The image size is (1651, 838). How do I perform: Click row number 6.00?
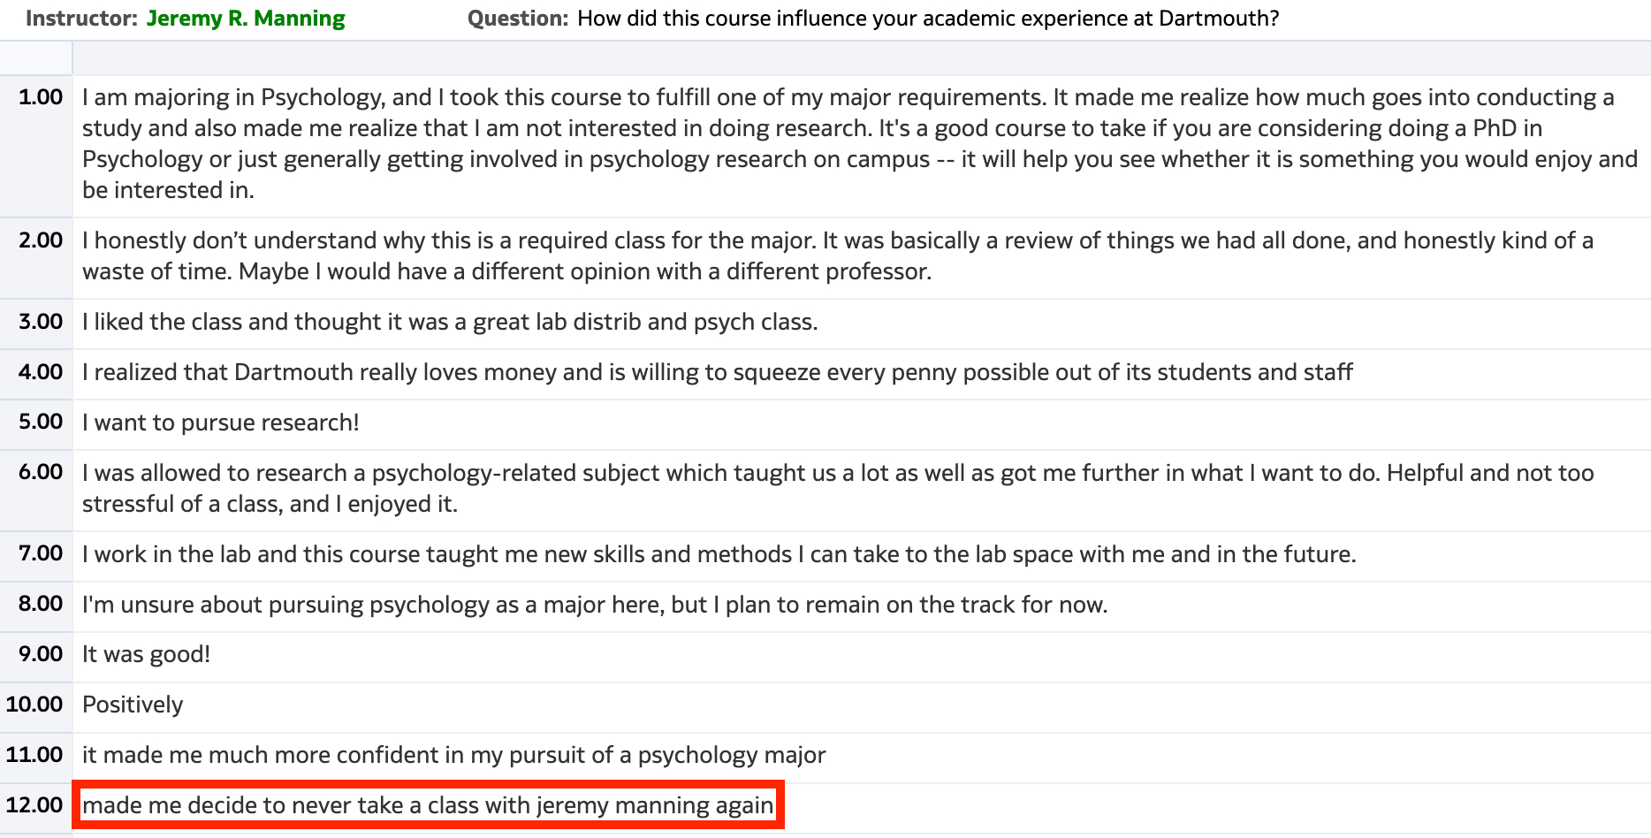(41, 473)
